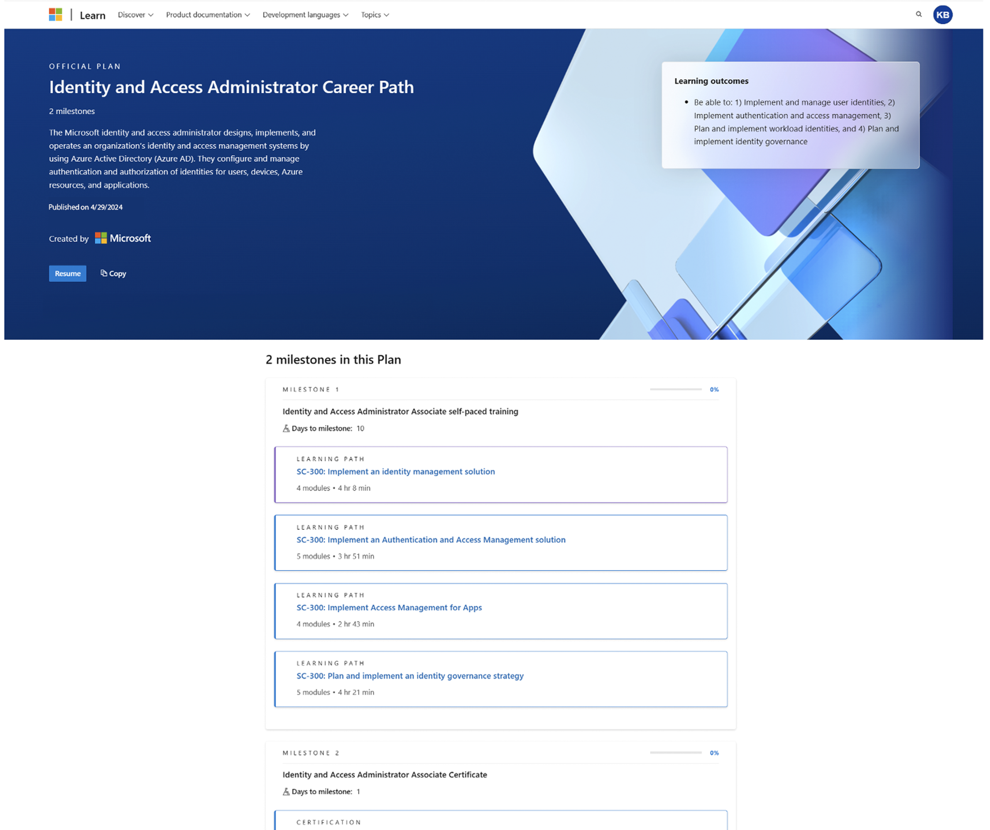Click the Resume button on the career path
This screenshot has width=990, height=830.
pos(67,273)
